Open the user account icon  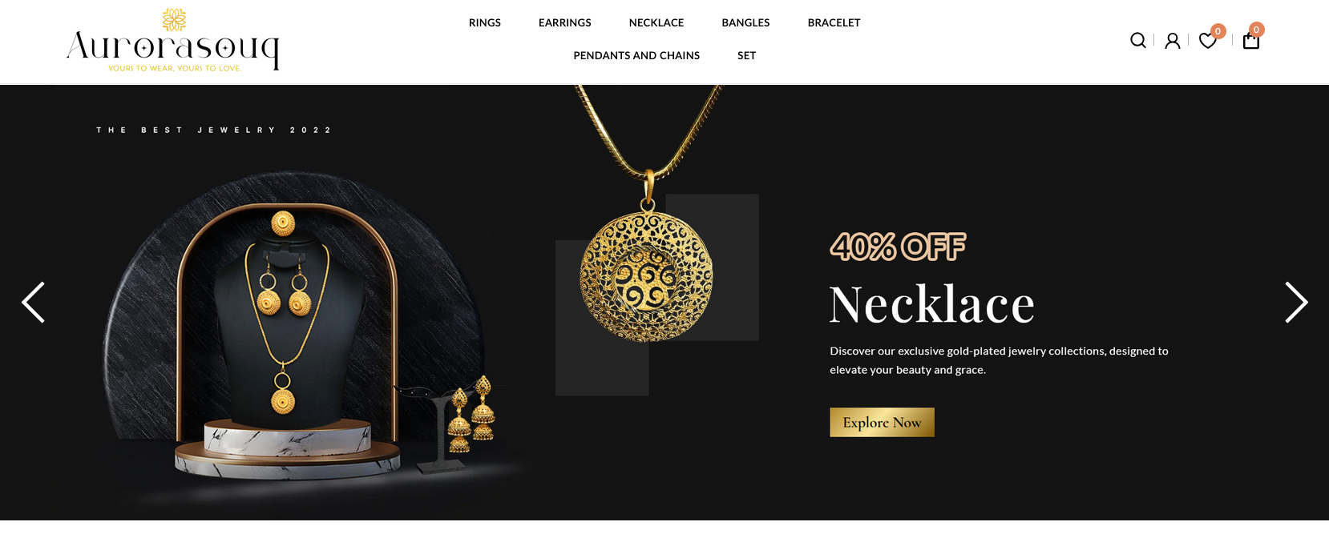tap(1173, 41)
